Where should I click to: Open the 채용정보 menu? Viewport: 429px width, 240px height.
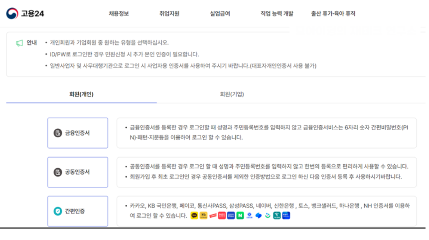119,13
